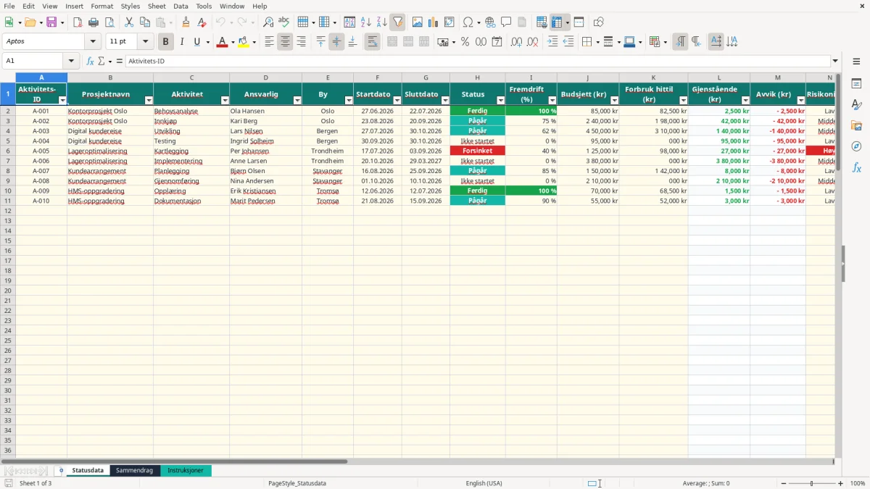Viewport: 870px width, 489px height.
Task: Open the font name dropdown
Action: pyautogui.click(x=93, y=42)
